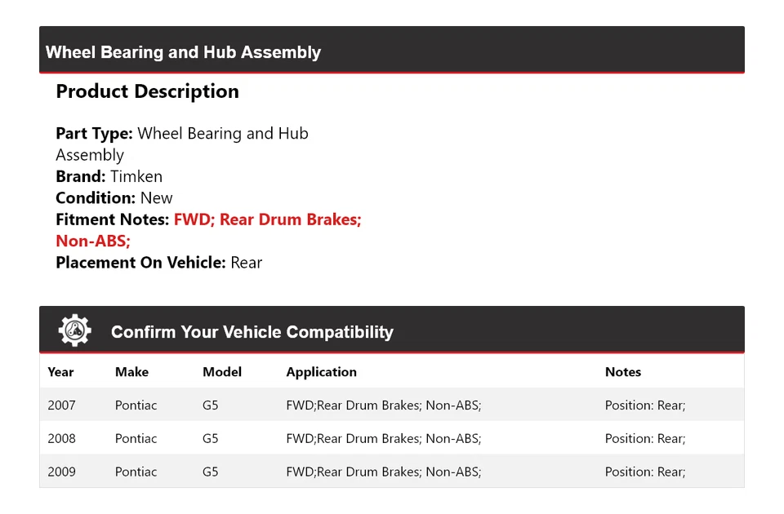784x514 pixels.
Task: Select the Product Description heading
Action: point(147,91)
